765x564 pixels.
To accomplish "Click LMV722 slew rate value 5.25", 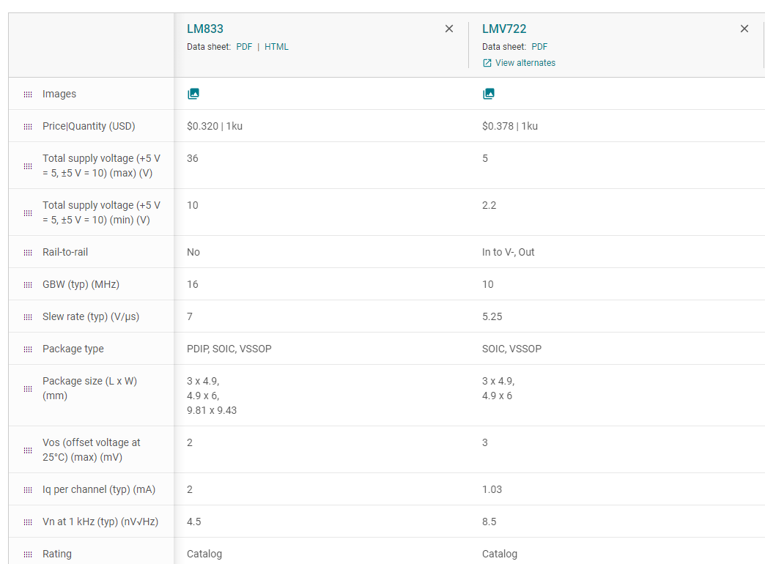I will pos(492,316).
